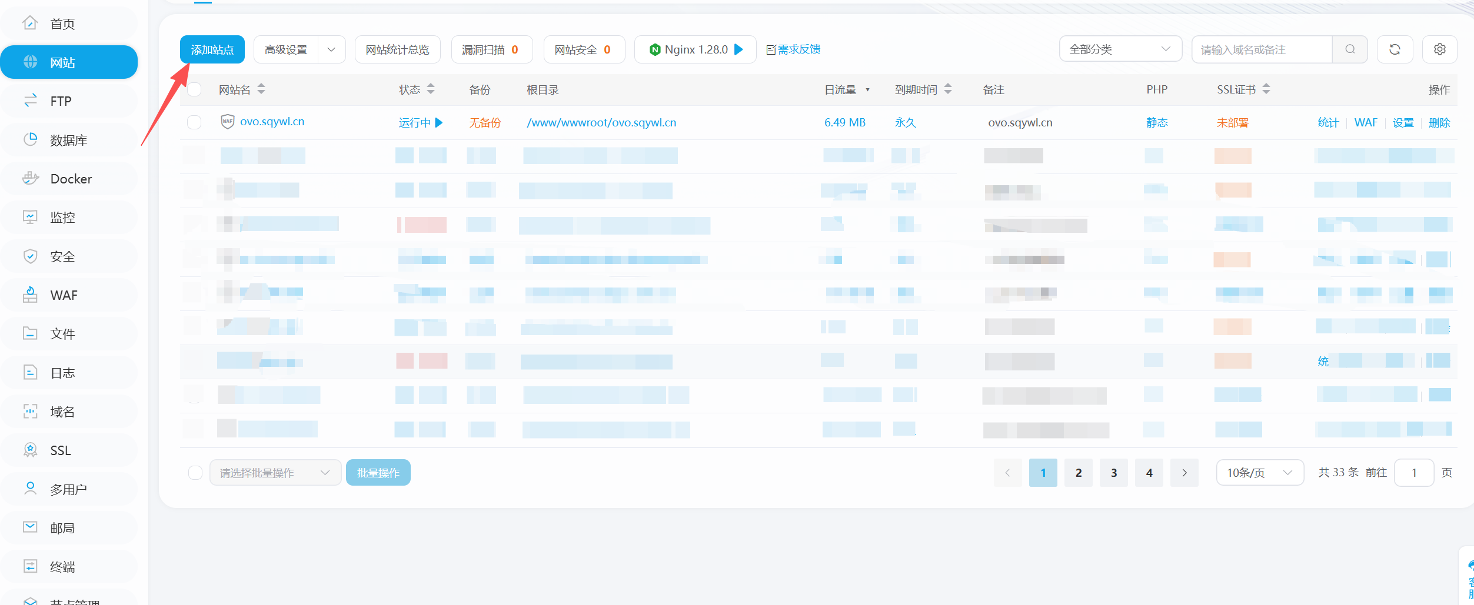Click the search magnifier icon
Image resolution: width=1474 pixels, height=605 pixels.
coord(1350,49)
